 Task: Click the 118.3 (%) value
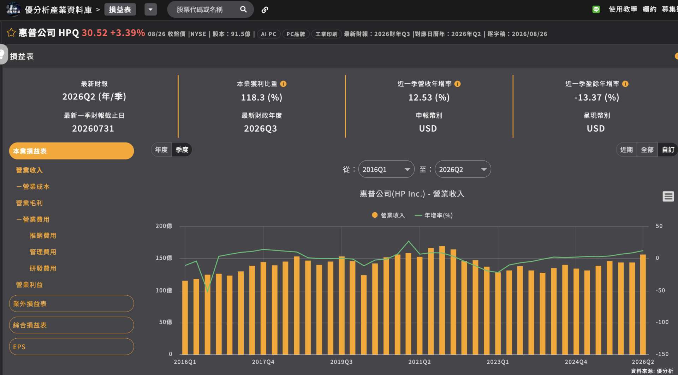pos(262,97)
